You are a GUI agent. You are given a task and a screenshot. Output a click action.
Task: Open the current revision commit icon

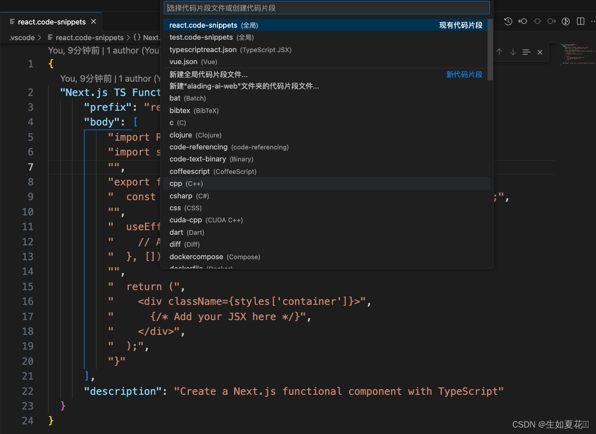pyautogui.click(x=537, y=21)
